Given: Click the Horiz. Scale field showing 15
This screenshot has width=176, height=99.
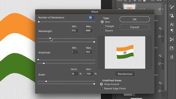Looking at the screenshot, I should coord(75,74).
